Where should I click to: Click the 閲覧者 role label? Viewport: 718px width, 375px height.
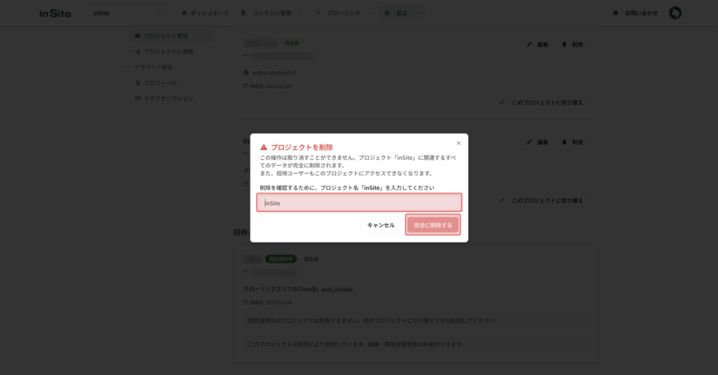[311, 259]
